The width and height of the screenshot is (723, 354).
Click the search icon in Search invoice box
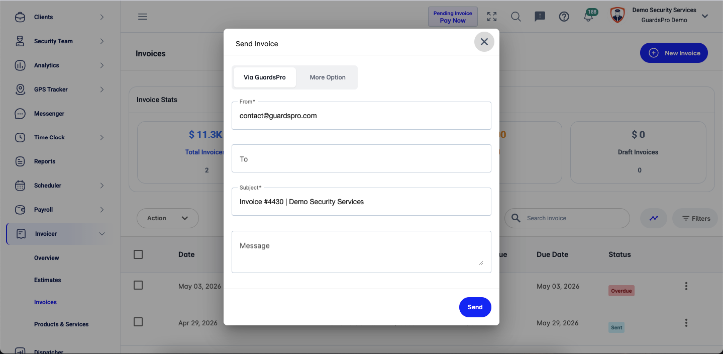(516, 218)
